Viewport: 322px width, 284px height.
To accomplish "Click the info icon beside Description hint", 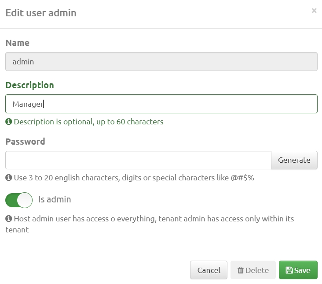I will [x=8, y=122].
